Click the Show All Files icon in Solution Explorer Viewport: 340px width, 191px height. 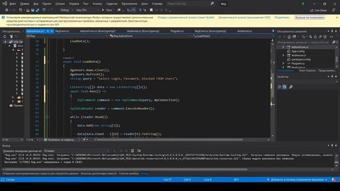pyautogui.click(x=325, y=37)
